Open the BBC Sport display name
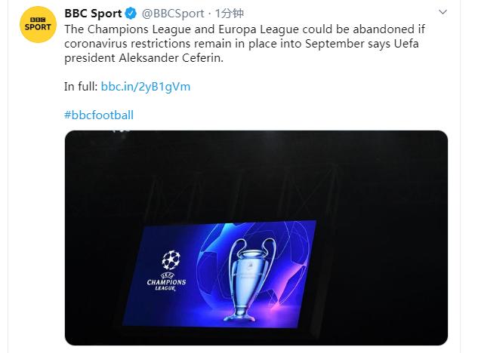This screenshot has height=353, width=478. click(x=92, y=14)
